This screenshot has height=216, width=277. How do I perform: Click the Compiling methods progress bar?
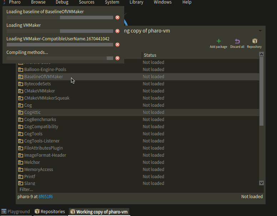(60, 58)
